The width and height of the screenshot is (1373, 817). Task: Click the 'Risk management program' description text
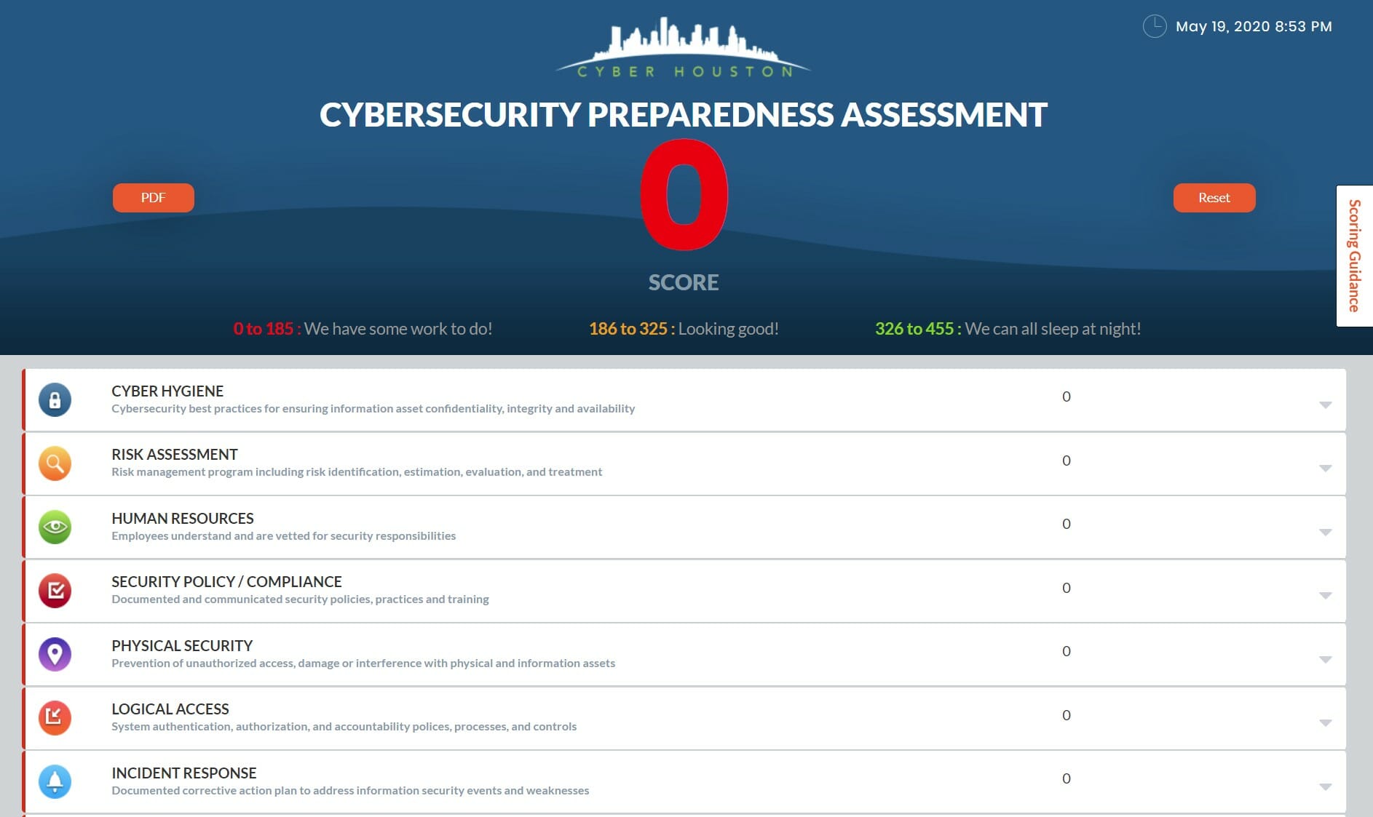click(357, 472)
